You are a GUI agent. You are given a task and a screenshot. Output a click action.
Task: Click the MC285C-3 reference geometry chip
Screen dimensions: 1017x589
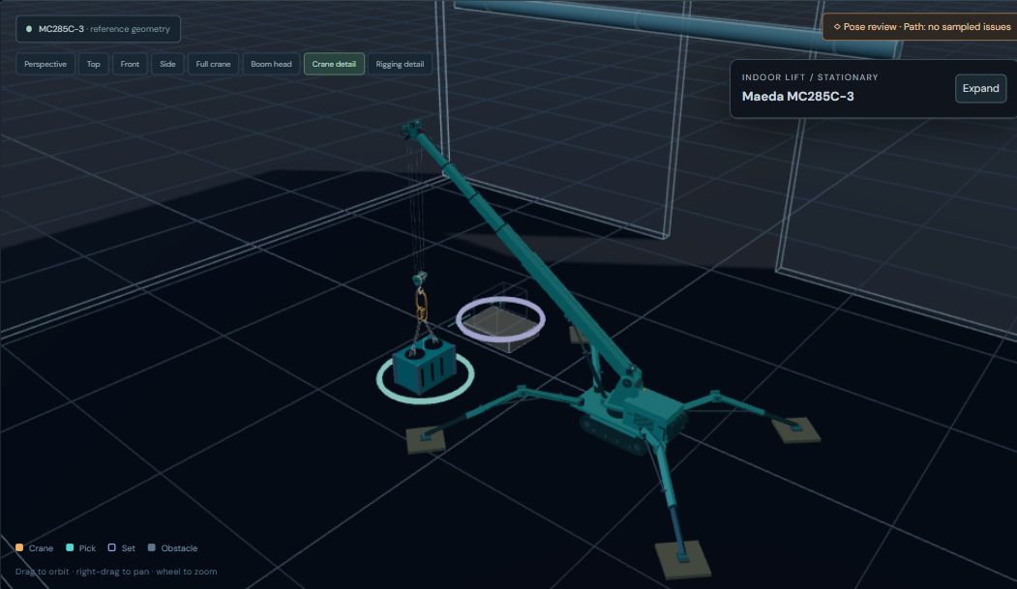coord(98,29)
